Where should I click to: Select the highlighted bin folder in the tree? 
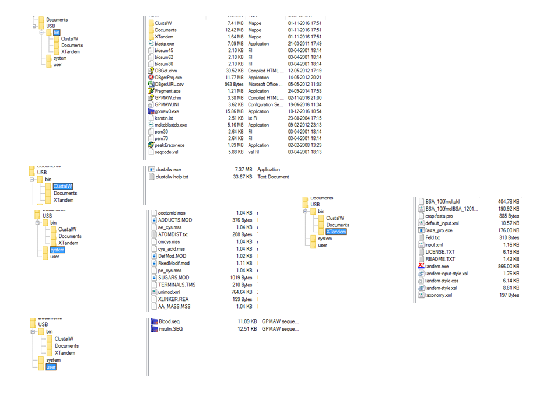pos(57,33)
